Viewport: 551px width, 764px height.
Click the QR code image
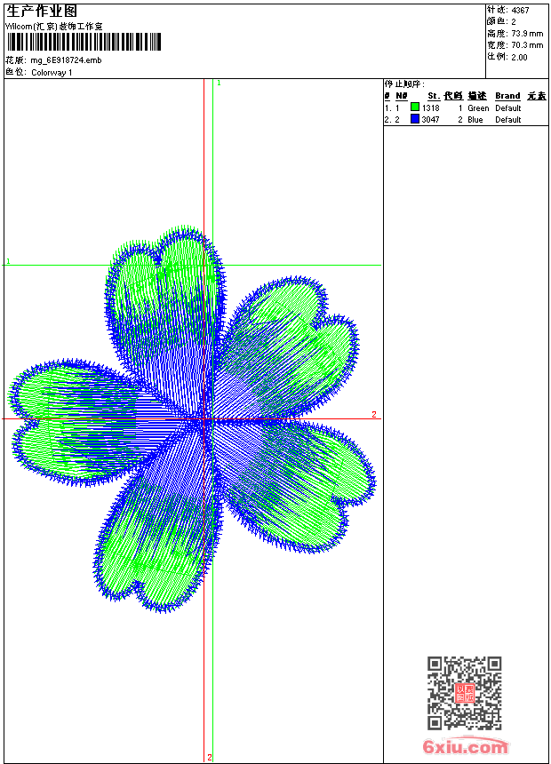click(x=464, y=692)
